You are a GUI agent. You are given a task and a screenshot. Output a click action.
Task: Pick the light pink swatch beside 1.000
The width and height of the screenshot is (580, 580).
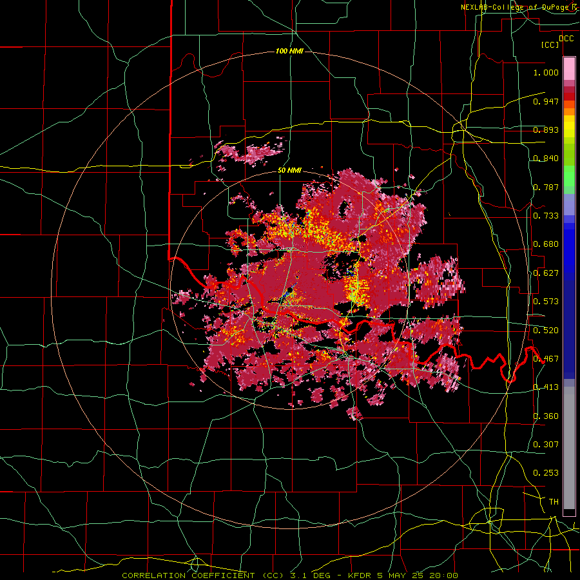click(x=569, y=69)
